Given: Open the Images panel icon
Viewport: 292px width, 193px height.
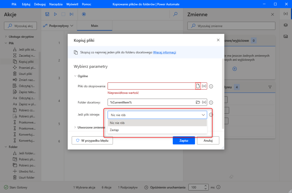Looking at the screenshot, I should (x=285, y=36).
